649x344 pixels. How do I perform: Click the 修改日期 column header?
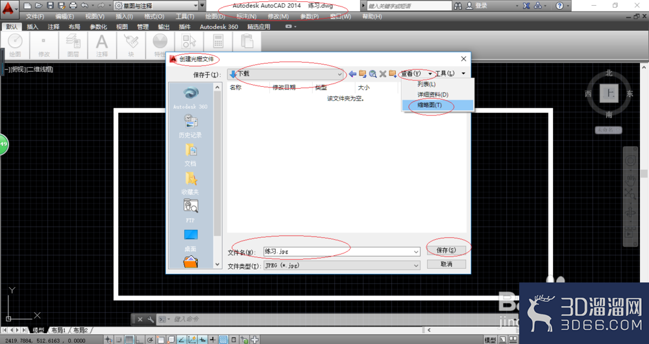click(x=291, y=87)
